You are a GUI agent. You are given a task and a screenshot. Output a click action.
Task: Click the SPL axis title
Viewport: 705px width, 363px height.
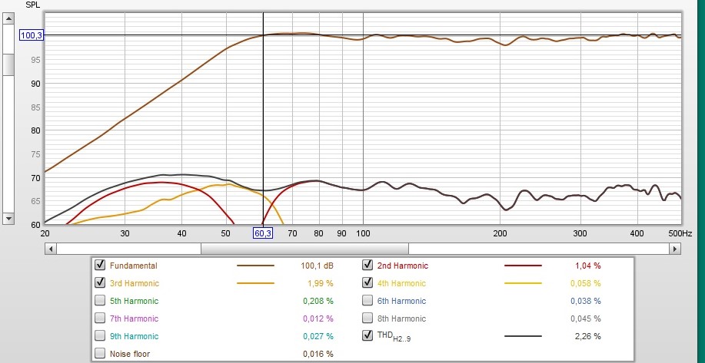tap(33, 5)
